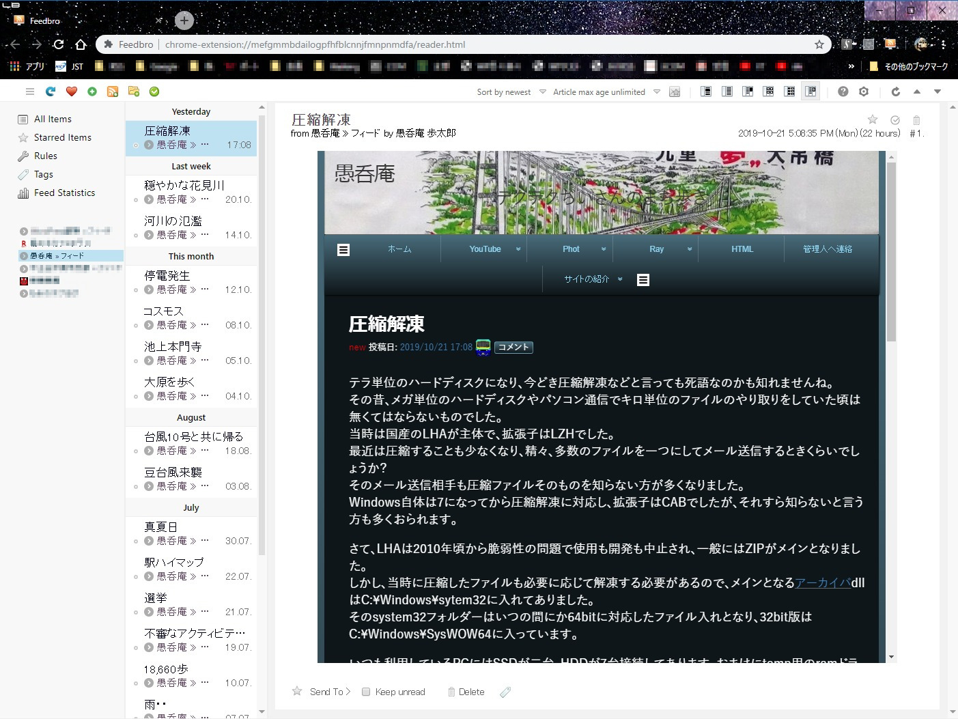Click the article content vertical scrollbar thumb
The image size is (958, 719).
click(x=891, y=253)
